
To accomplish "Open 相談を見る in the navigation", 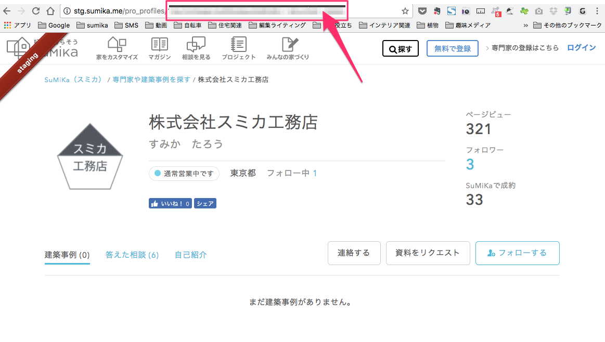I will (196, 48).
